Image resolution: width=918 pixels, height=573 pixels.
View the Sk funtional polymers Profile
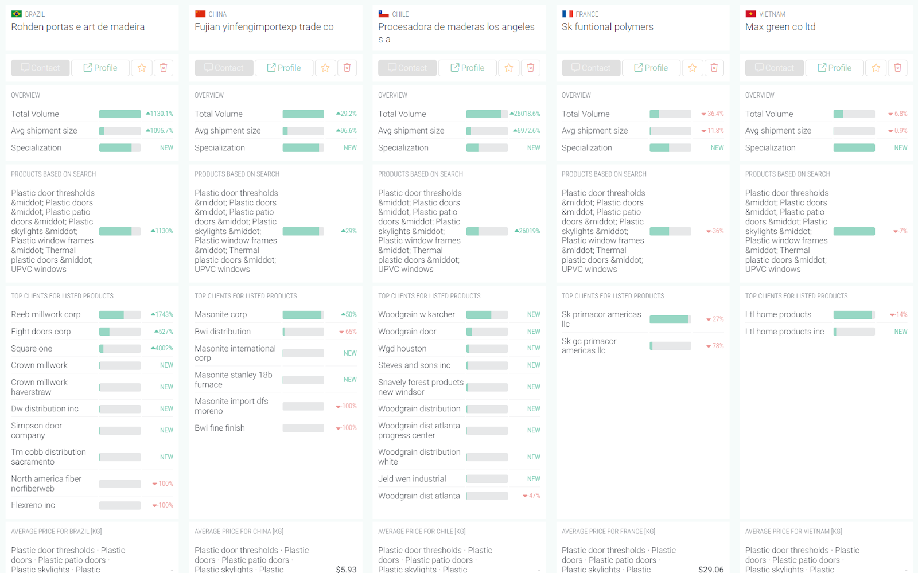click(x=651, y=68)
